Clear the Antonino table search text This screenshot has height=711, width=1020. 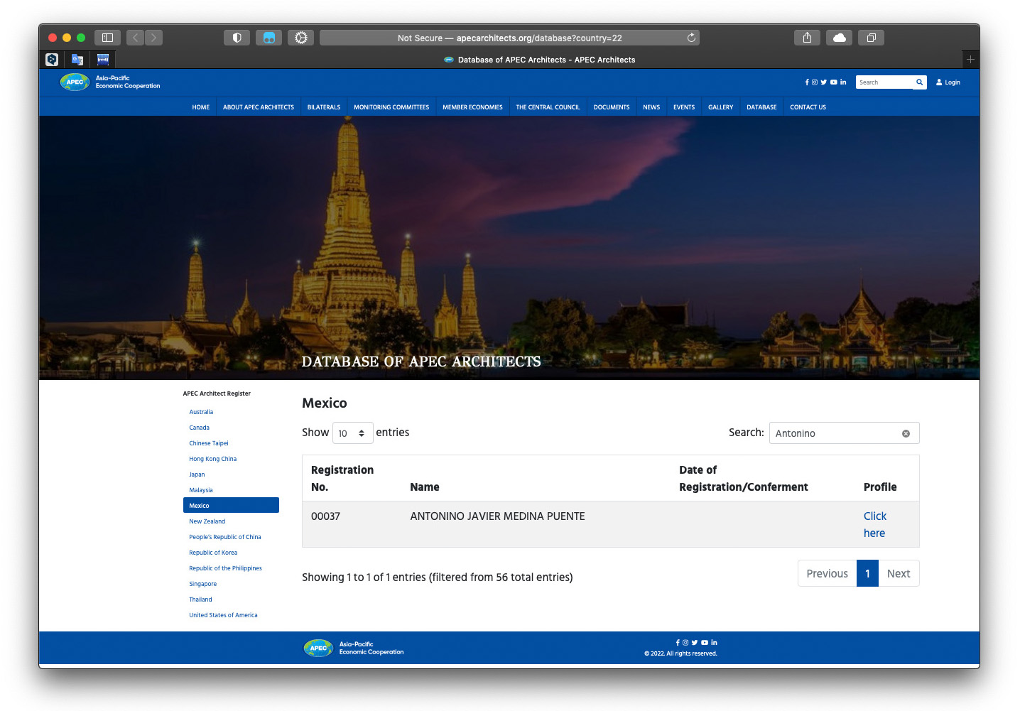906,433
